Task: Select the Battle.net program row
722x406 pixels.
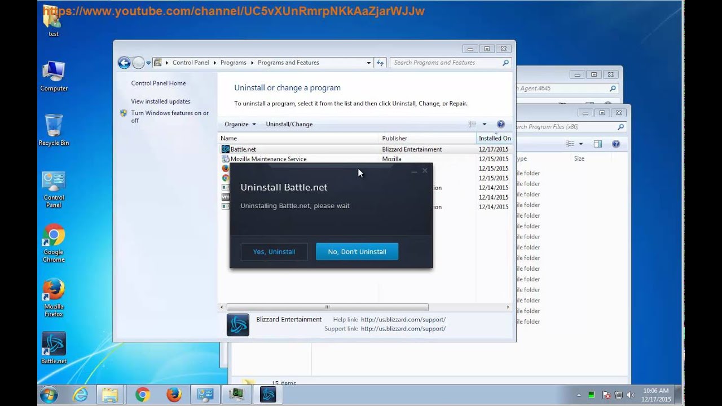Action: pos(366,149)
